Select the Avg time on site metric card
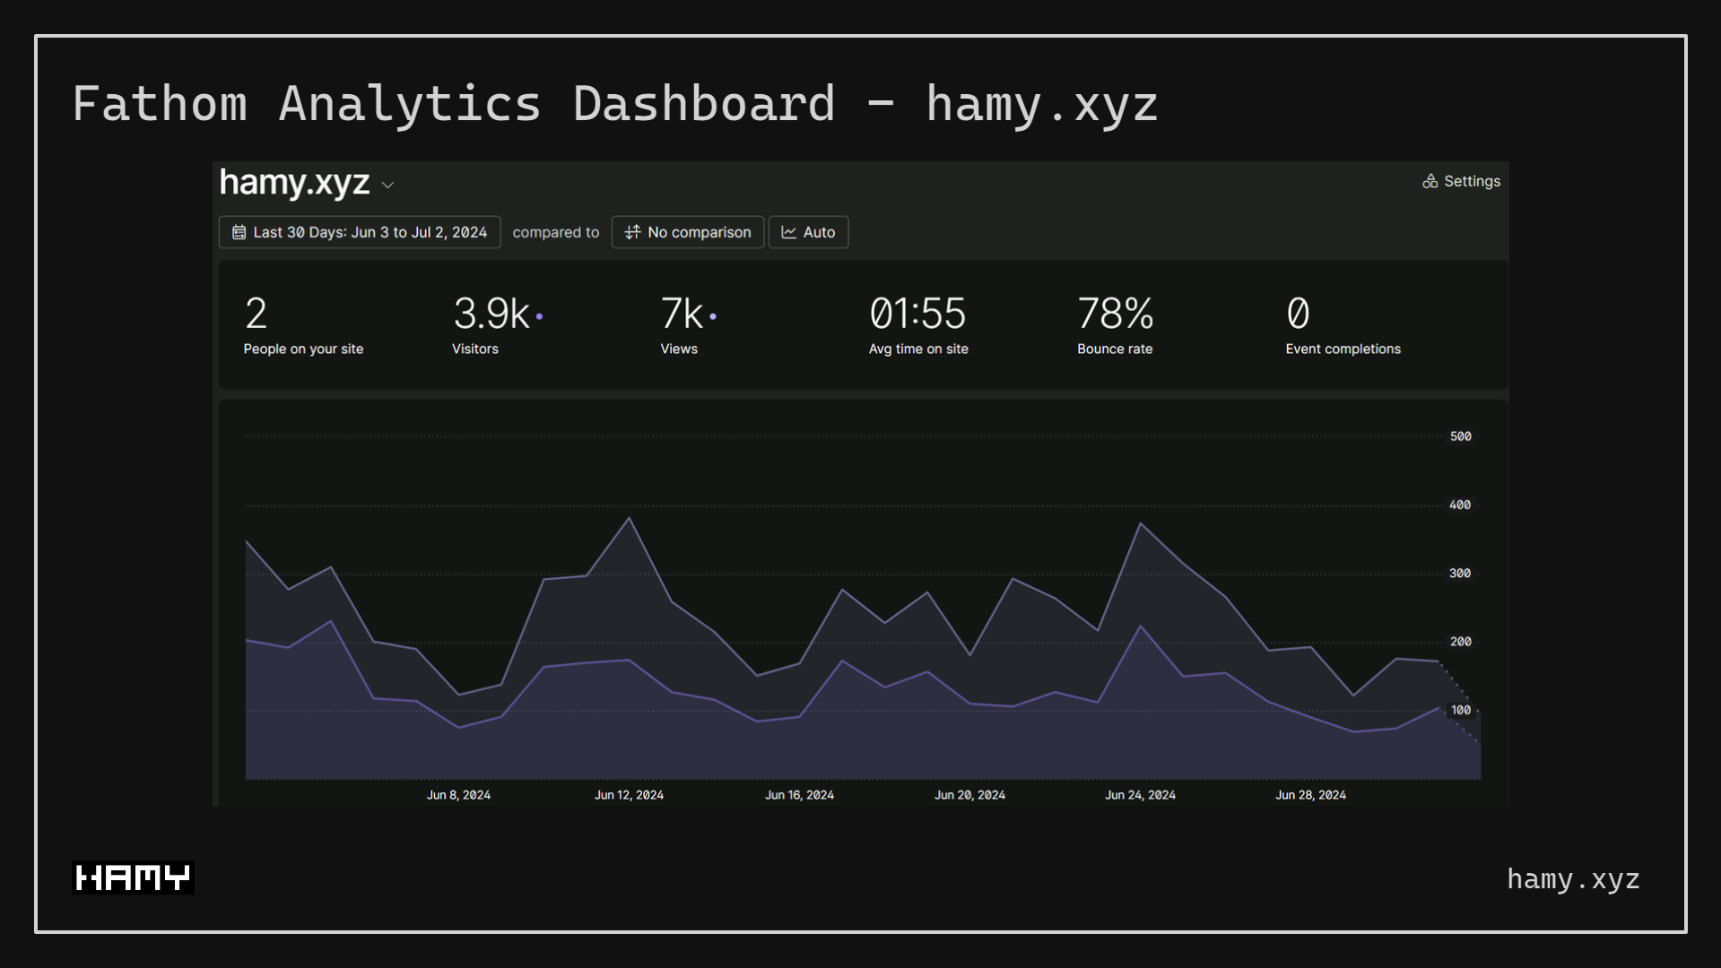Image resolution: width=1721 pixels, height=968 pixels. click(x=917, y=325)
